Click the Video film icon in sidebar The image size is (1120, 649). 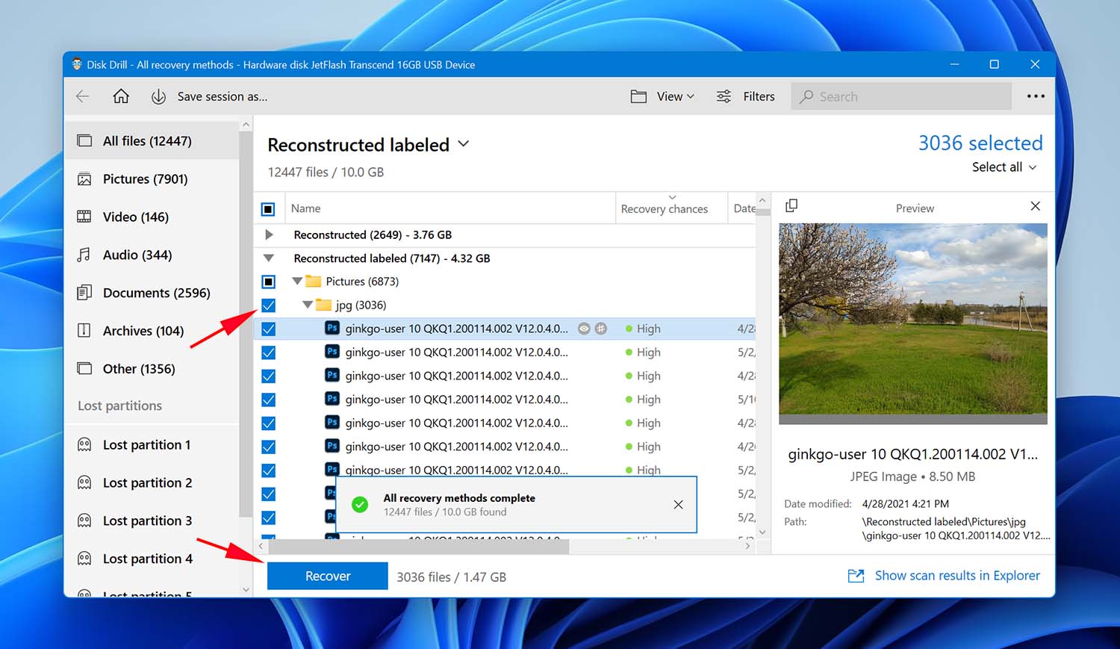coord(84,217)
